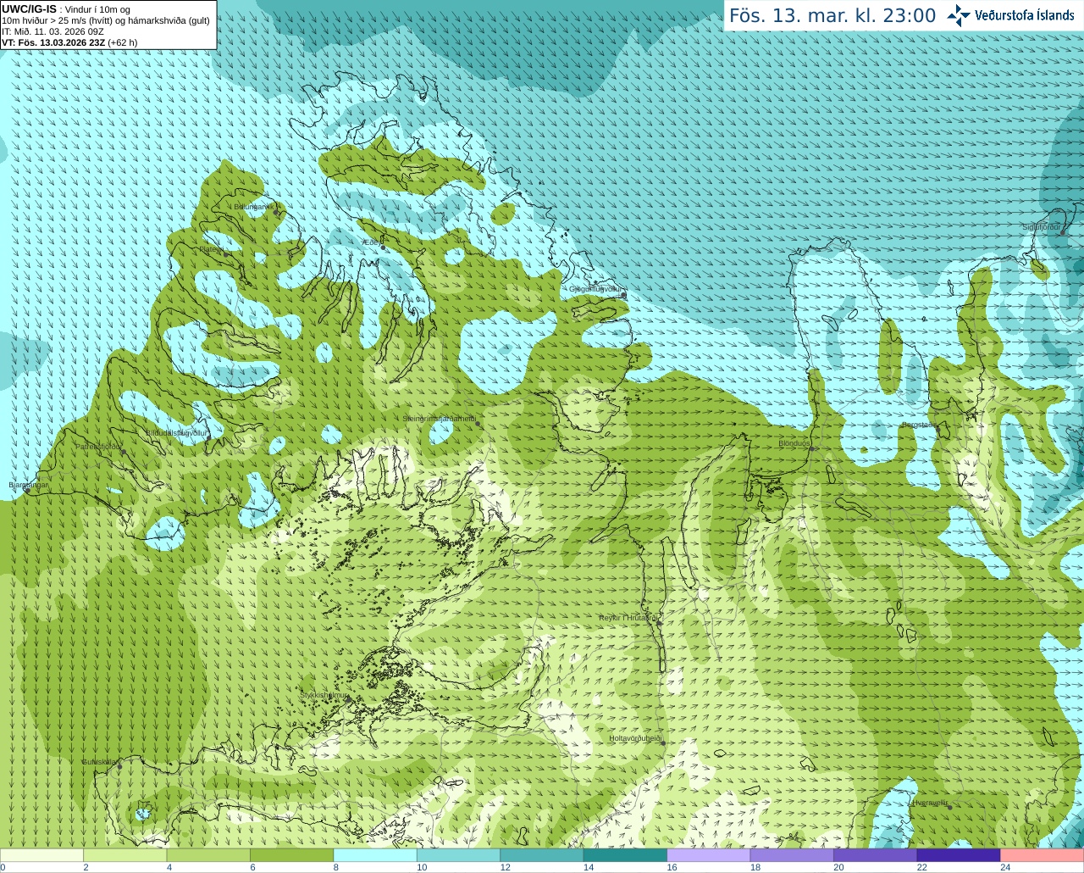Select the Æðey station label
Viewport: 1084px width, 873px height.
pos(373,242)
